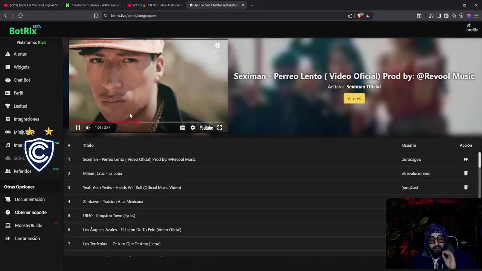Viewport: 482px width, 271px height.
Task: Open Brave Shields lion icon
Action: 360,16
